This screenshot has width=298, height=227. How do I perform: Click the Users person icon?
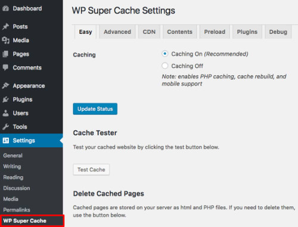coord(5,113)
